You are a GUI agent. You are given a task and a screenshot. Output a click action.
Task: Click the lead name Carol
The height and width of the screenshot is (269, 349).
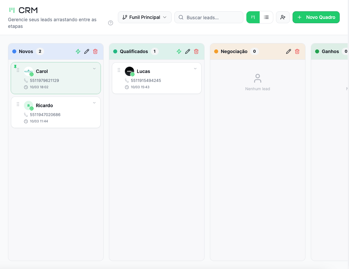click(42, 71)
